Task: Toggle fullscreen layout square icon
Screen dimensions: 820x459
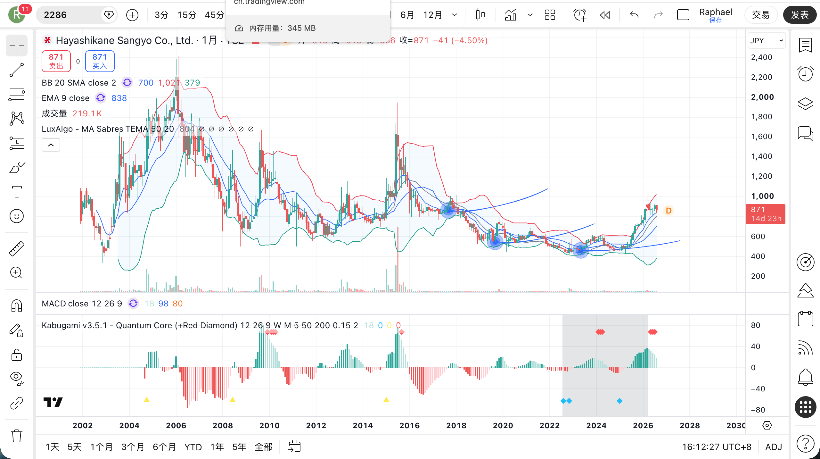Action: (x=683, y=15)
